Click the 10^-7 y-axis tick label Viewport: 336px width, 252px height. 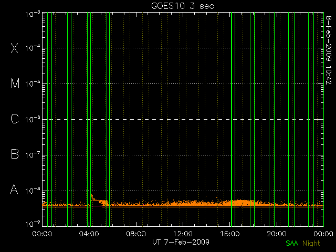coord(33,155)
